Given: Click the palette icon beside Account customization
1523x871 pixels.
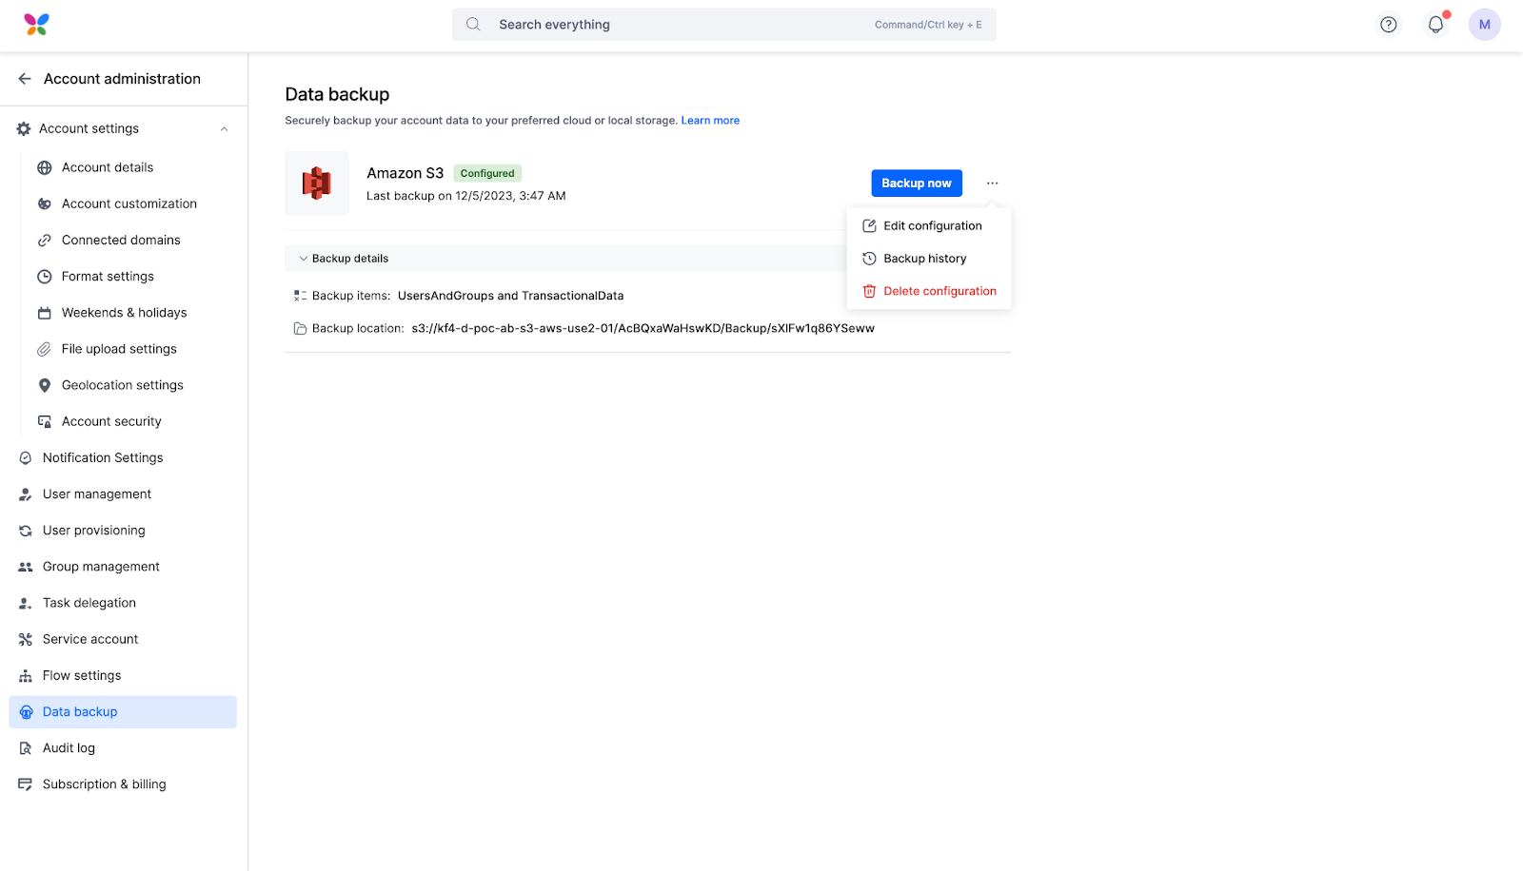Looking at the screenshot, I should coord(45,203).
